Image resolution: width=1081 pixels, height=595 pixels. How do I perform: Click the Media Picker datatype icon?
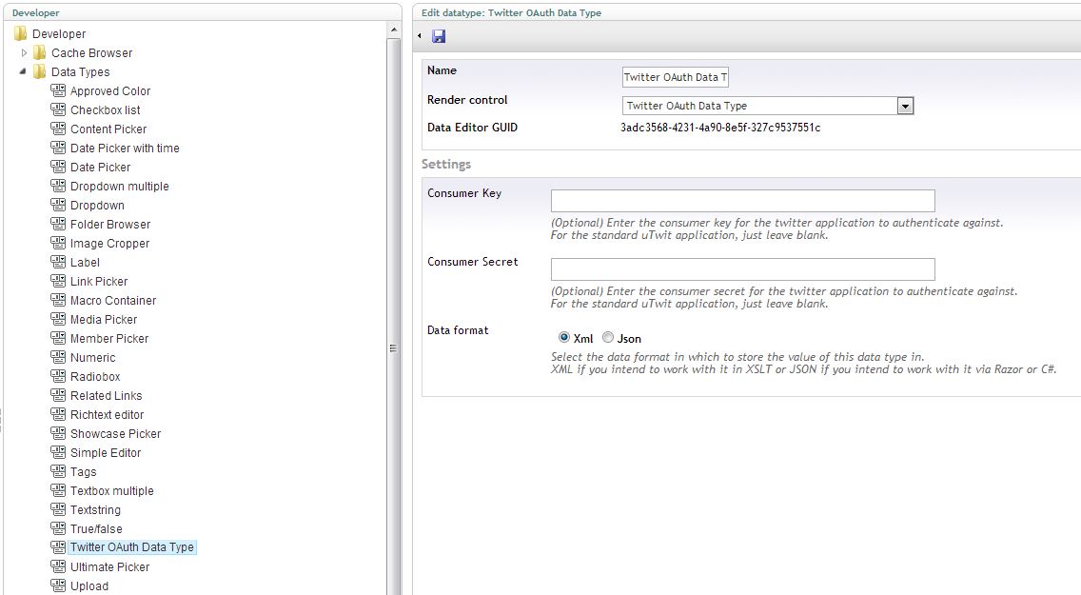coord(59,319)
